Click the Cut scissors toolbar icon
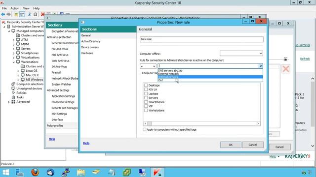The image size is (316, 177). (30, 14)
